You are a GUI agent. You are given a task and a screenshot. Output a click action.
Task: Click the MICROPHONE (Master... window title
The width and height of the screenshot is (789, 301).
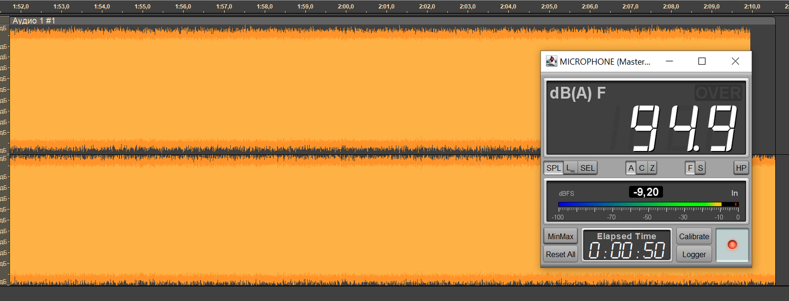click(605, 62)
